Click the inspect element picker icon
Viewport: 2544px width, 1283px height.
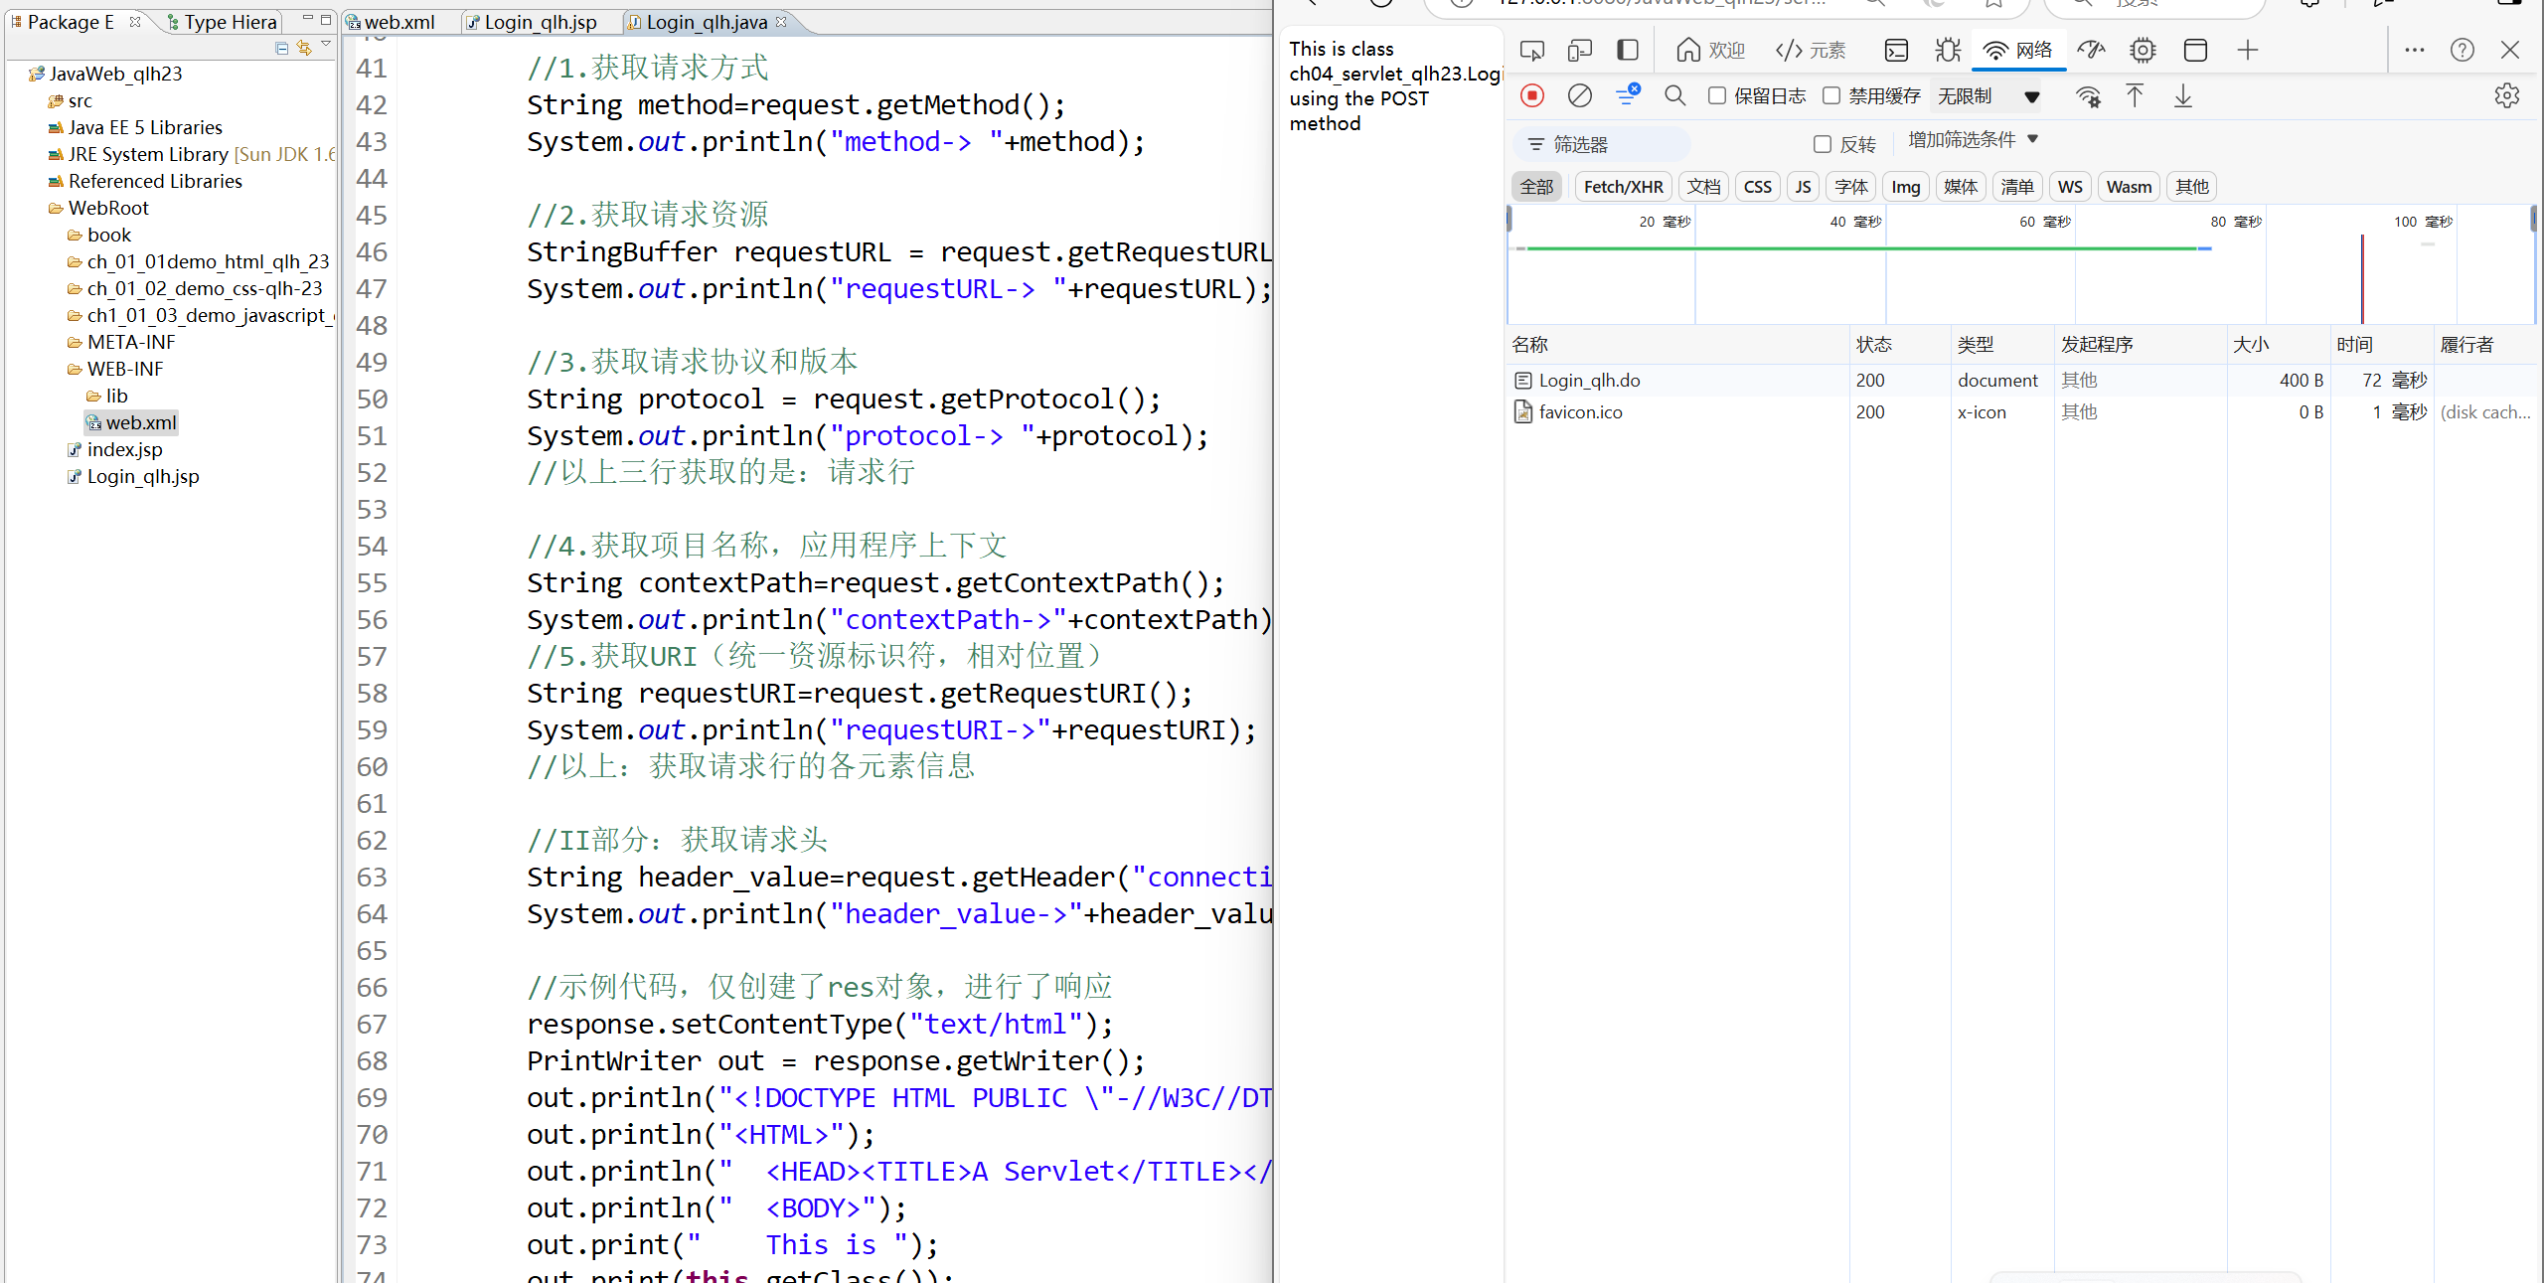[x=1531, y=50]
